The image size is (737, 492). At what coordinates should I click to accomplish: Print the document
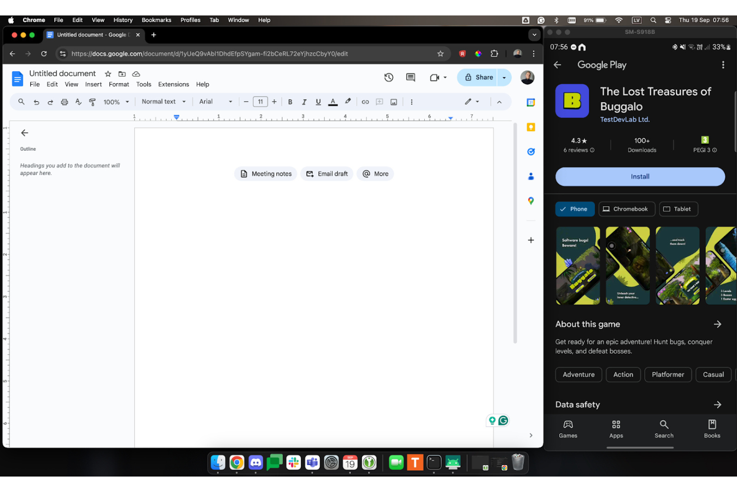coord(64,102)
